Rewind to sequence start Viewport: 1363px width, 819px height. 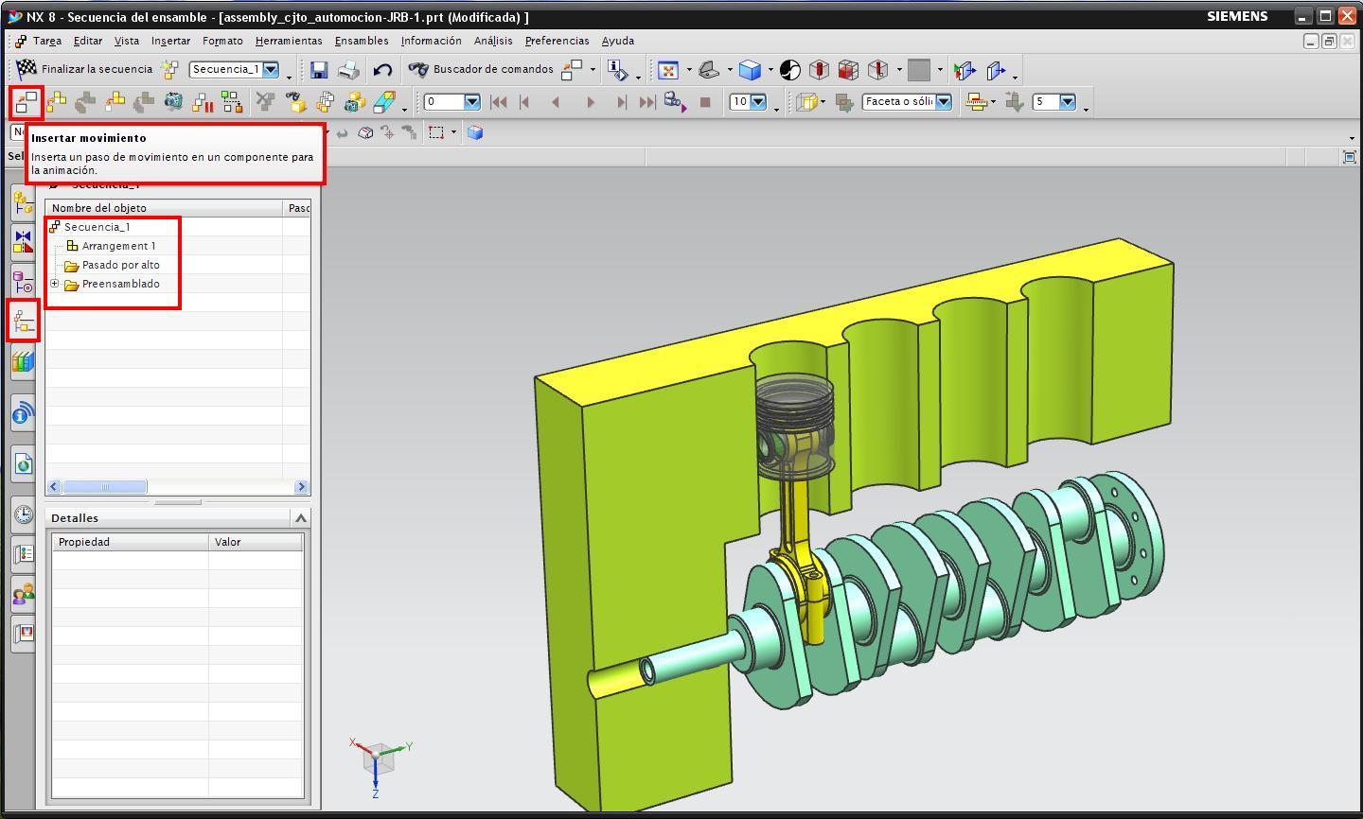(x=499, y=102)
